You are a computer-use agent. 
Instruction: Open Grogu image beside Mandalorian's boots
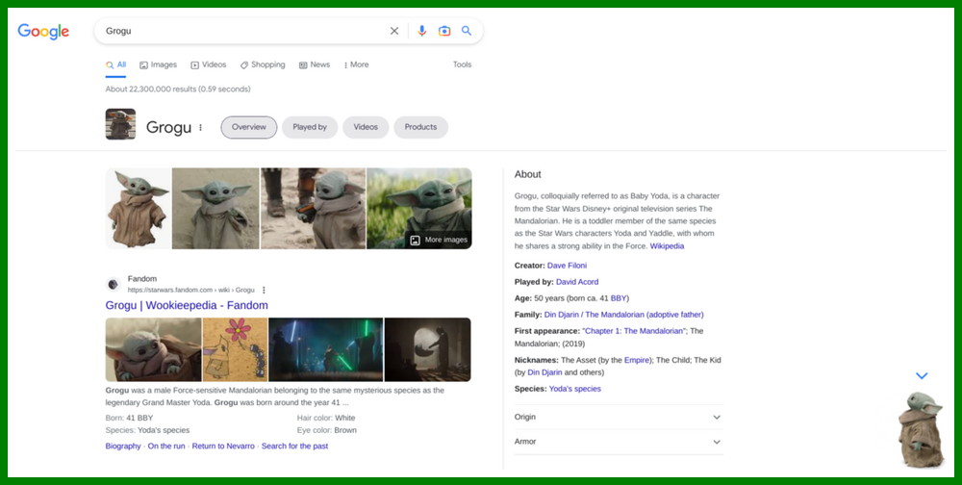(x=313, y=208)
